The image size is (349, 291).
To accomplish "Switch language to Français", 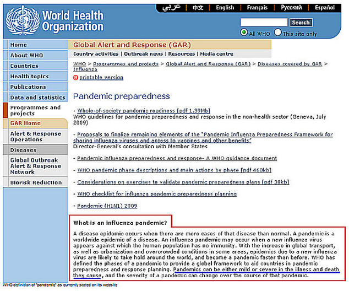I will point(257,8).
